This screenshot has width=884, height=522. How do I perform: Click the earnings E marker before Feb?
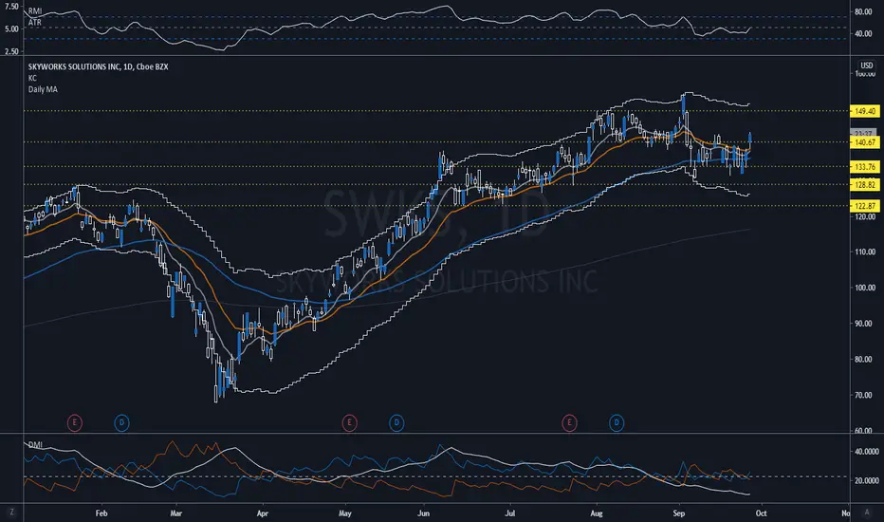(x=74, y=422)
